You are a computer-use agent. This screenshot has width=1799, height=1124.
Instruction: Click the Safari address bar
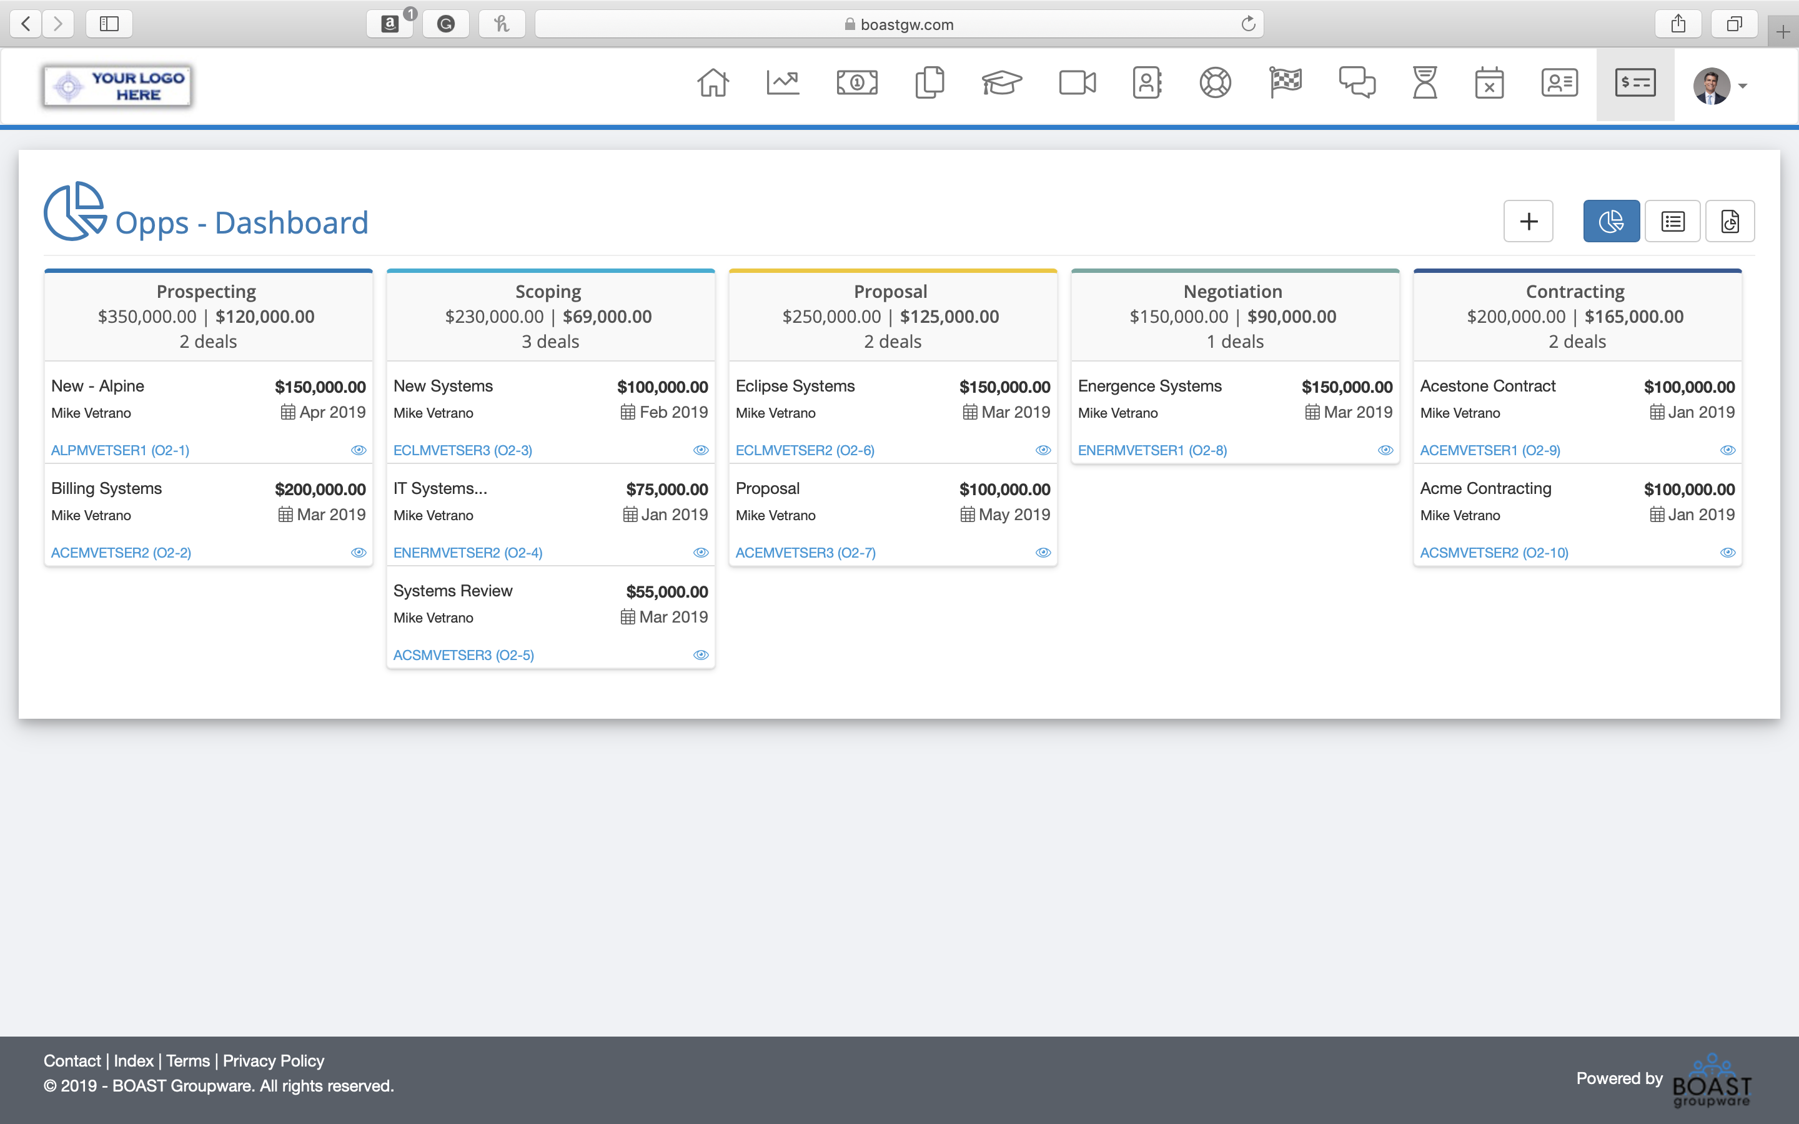[x=899, y=24]
